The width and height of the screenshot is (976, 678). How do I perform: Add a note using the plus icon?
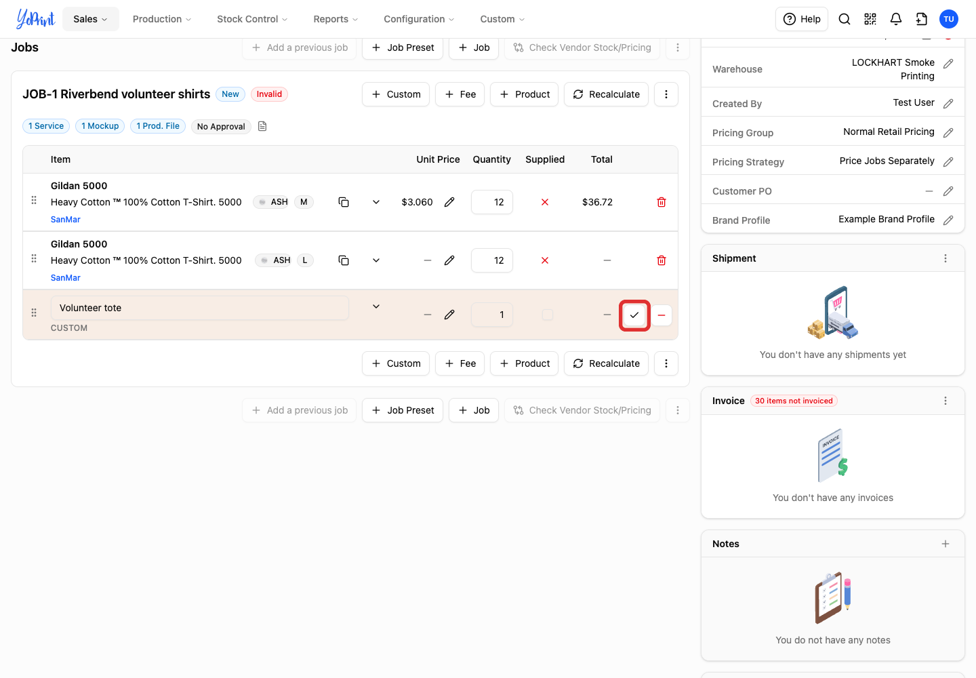point(945,544)
